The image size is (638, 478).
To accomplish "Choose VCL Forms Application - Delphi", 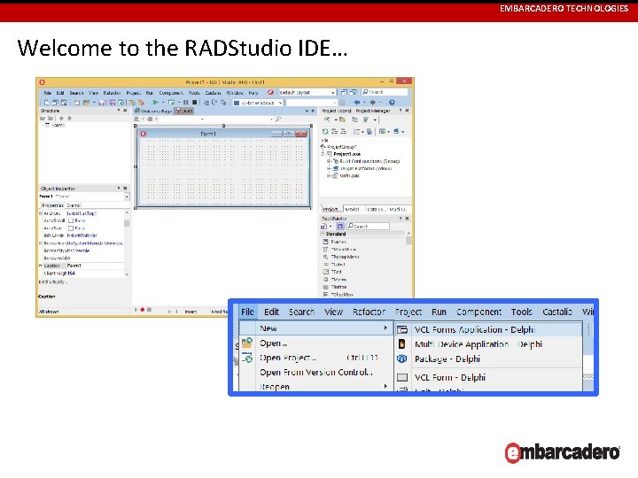I will (x=488, y=329).
